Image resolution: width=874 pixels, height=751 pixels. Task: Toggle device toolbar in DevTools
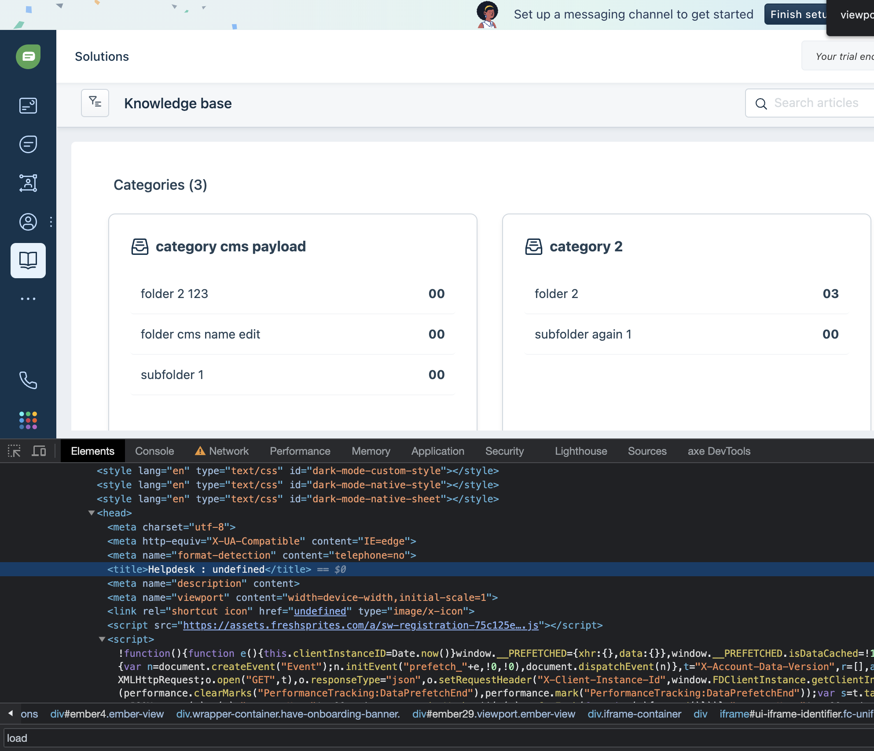click(39, 451)
